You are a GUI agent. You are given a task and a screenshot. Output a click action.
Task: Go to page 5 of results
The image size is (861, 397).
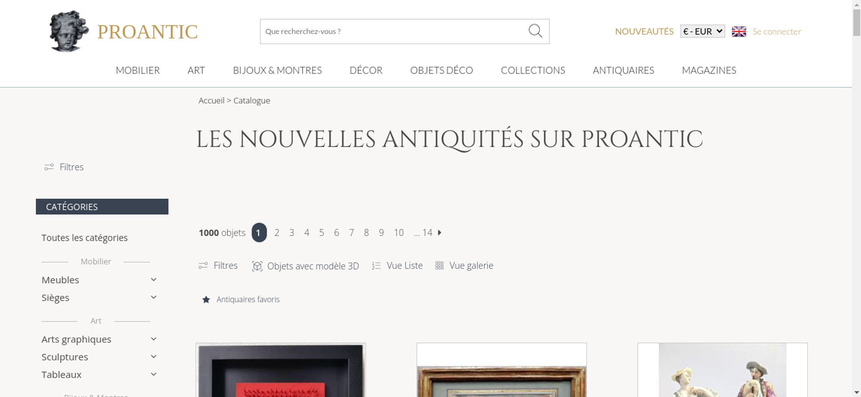[x=322, y=233]
